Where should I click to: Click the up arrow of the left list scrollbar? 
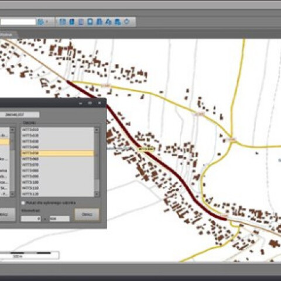click(12, 130)
